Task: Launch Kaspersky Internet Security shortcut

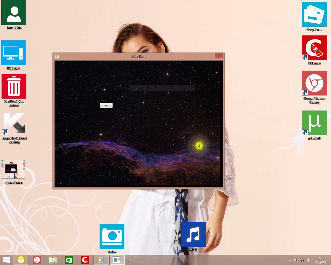Action: 14,124
